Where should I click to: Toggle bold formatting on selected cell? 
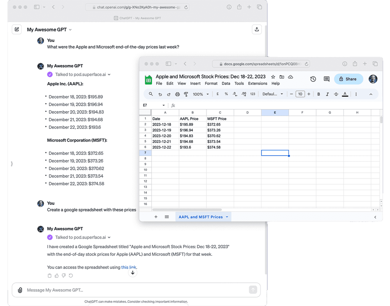point(318,94)
